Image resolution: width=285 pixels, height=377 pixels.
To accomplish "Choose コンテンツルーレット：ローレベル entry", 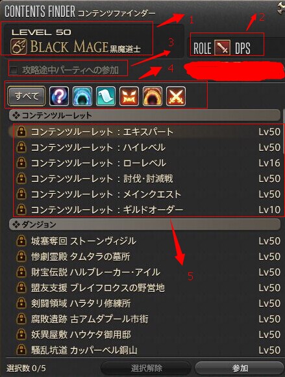I will (x=147, y=163).
